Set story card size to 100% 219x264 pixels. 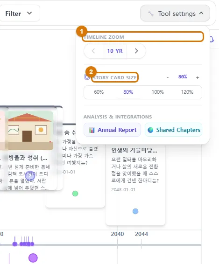[158, 92]
